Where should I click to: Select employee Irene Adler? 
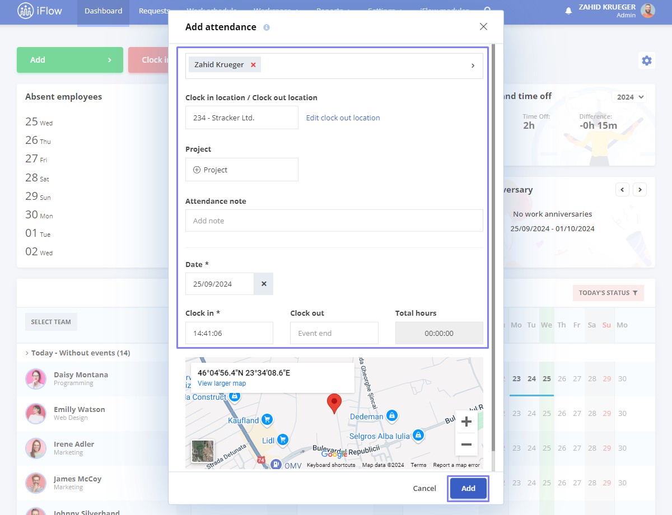point(74,444)
